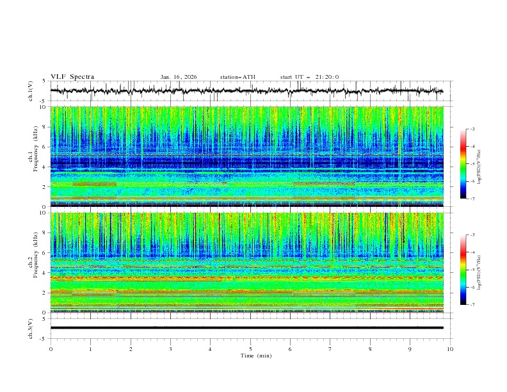Click the time tick label '10'
Screen dimensions: 507x392
pos(450,349)
